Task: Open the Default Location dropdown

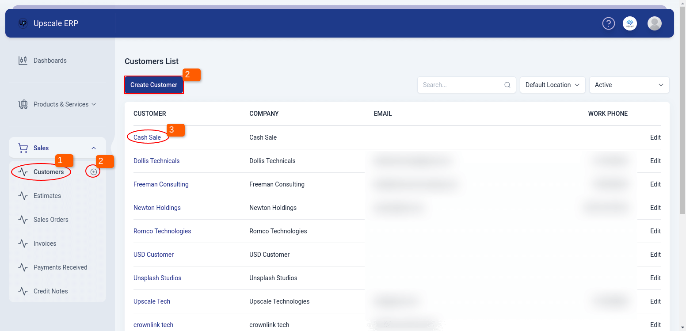Action: 552,85
